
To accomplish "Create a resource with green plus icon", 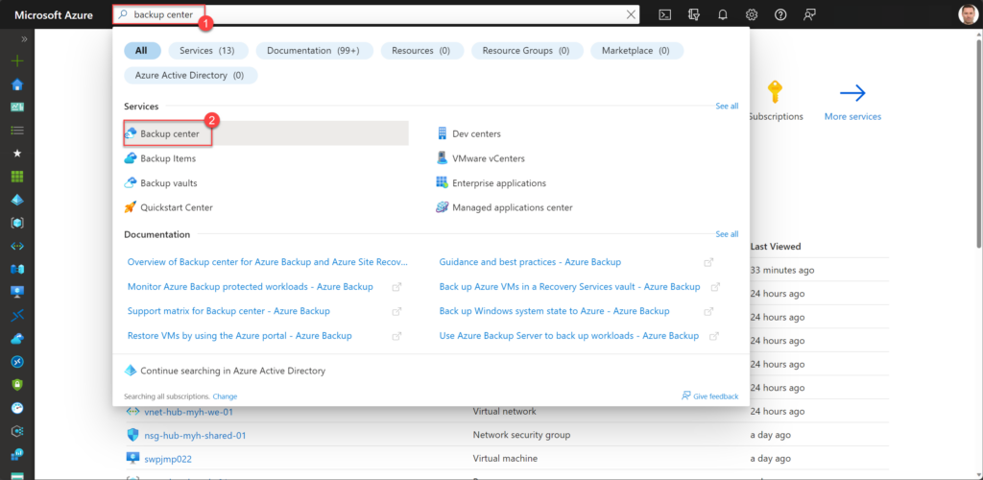I will click(x=17, y=61).
